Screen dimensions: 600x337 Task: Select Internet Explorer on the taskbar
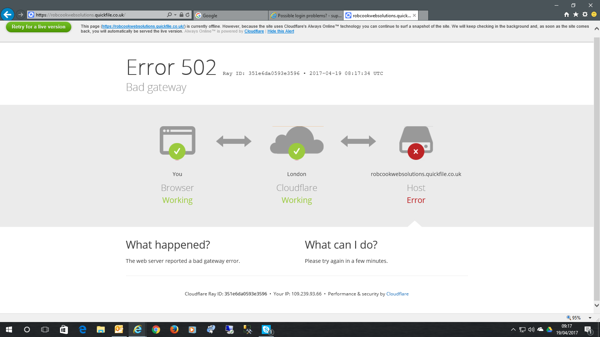[138, 330]
